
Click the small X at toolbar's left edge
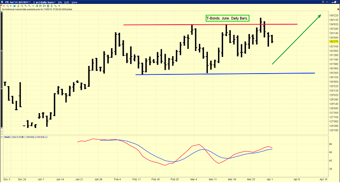click(1, 5)
